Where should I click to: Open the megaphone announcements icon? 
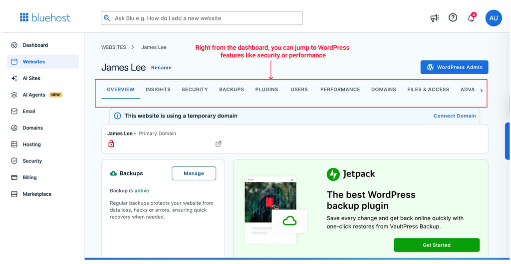point(435,18)
